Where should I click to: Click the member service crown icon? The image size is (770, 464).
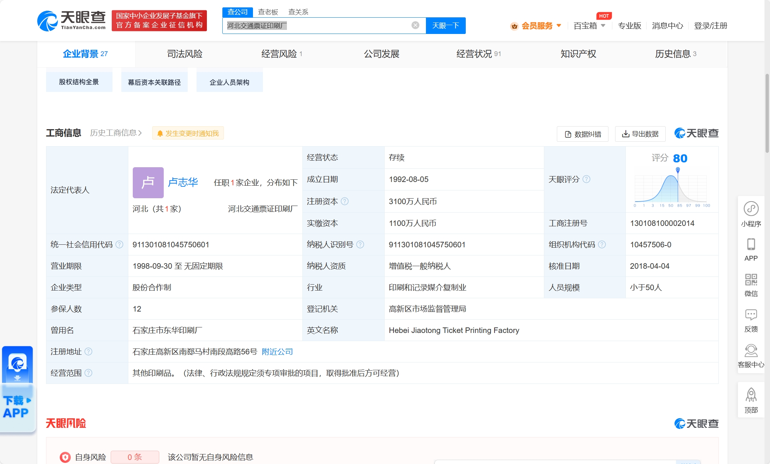pyautogui.click(x=514, y=26)
